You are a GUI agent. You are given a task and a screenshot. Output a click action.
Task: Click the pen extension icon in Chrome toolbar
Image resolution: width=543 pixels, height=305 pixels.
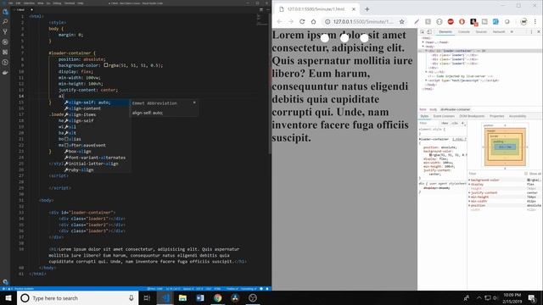point(417,21)
